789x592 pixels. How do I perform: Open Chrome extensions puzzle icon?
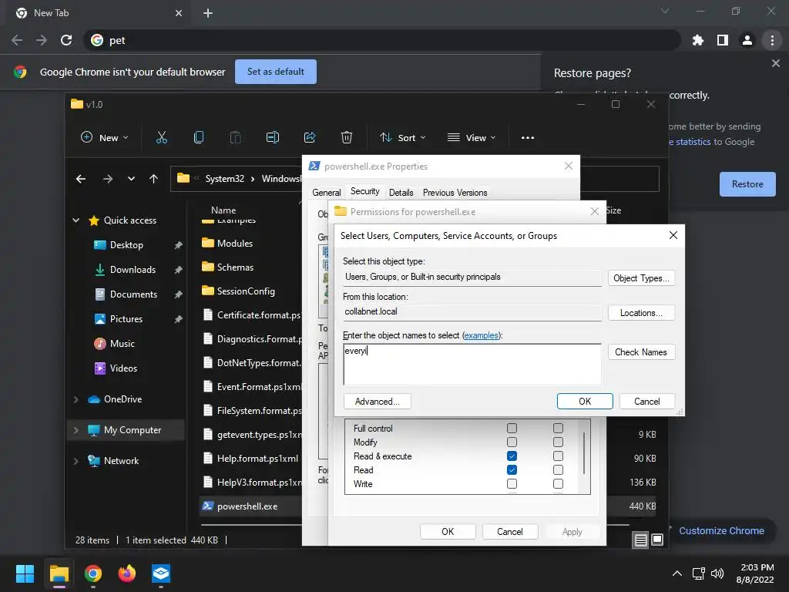(x=698, y=40)
